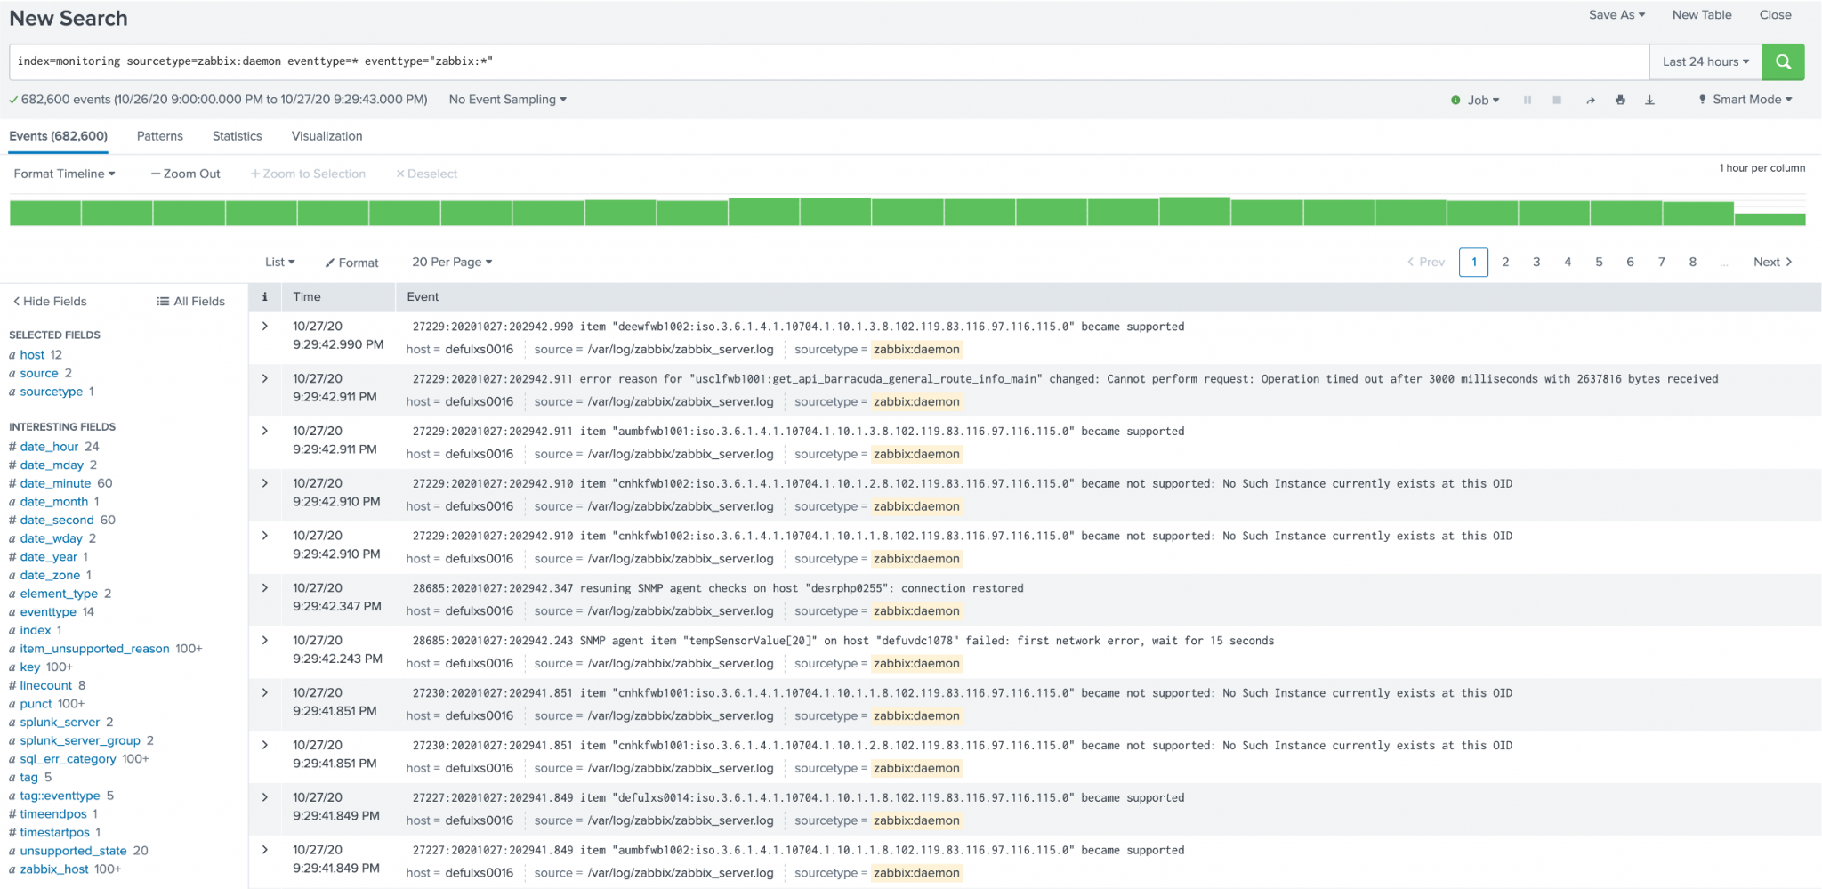The width and height of the screenshot is (1822, 889).
Task: Go to results page 3
Action: tap(1536, 262)
